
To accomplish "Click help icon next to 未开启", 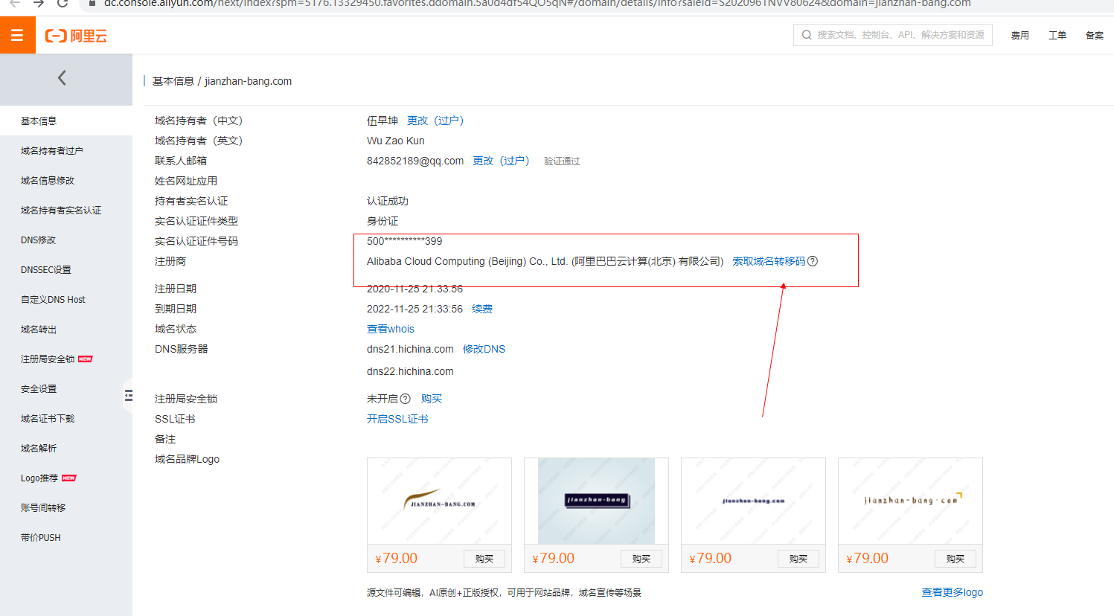I will (406, 399).
